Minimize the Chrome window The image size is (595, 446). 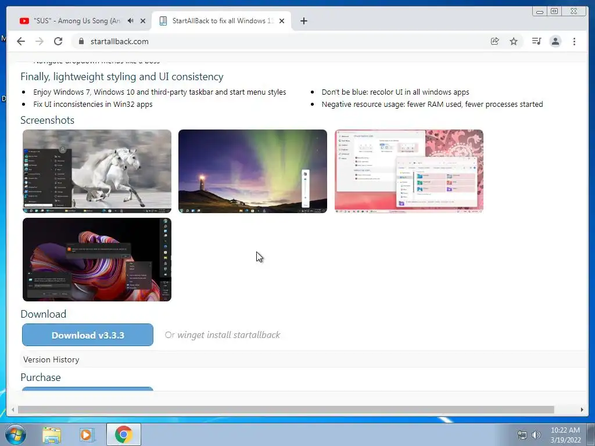pos(540,11)
